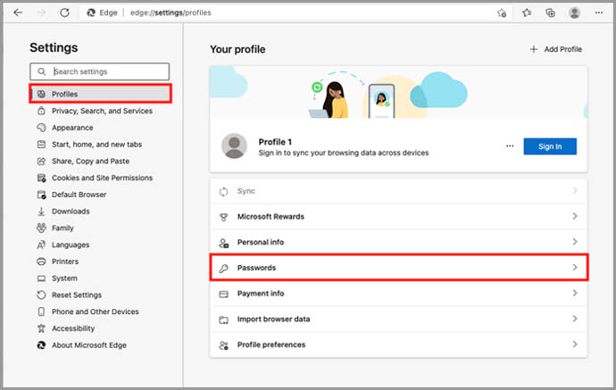Click the profile avatar in toolbar
This screenshot has height=390, width=616.
pyautogui.click(x=574, y=13)
